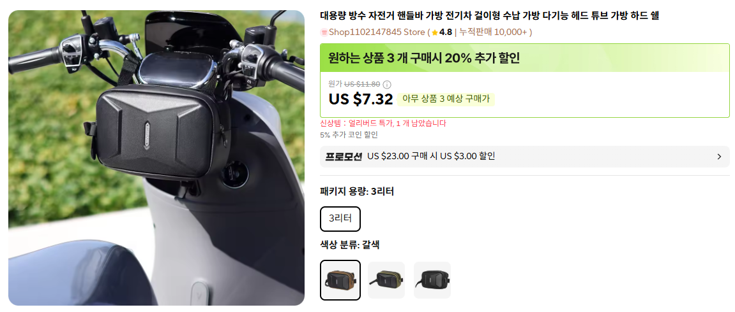Click the 얼리버드 특가 stock notice
Image resolution: width=735 pixels, height=312 pixels.
click(383, 124)
